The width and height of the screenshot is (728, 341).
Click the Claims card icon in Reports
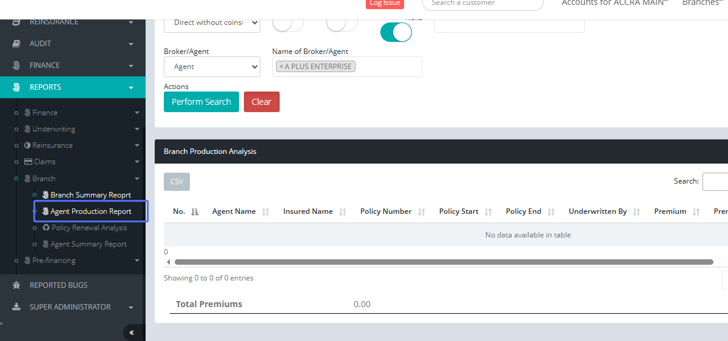click(x=28, y=162)
